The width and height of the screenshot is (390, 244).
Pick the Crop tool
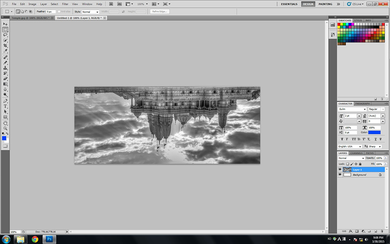pyautogui.click(x=5, y=46)
